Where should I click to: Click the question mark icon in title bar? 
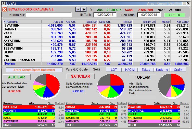(4, 3)
